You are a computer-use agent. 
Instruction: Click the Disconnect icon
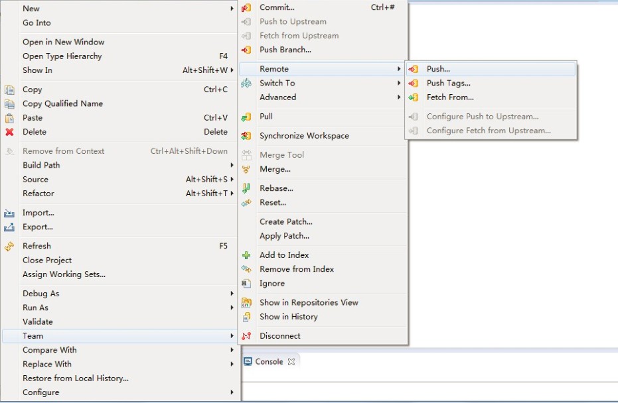(246, 336)
